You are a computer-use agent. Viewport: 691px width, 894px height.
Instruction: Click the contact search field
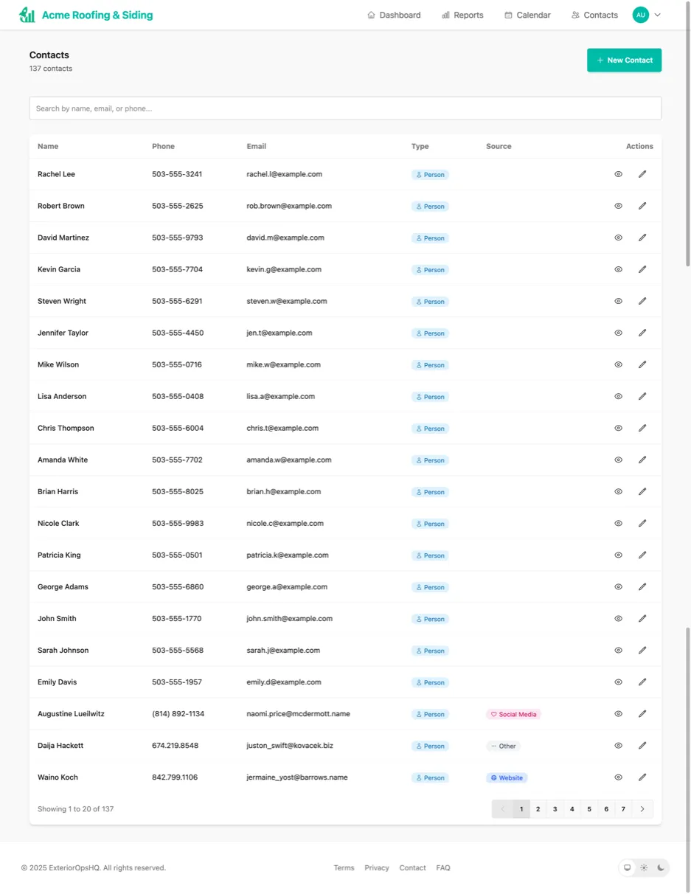[345, 108]
